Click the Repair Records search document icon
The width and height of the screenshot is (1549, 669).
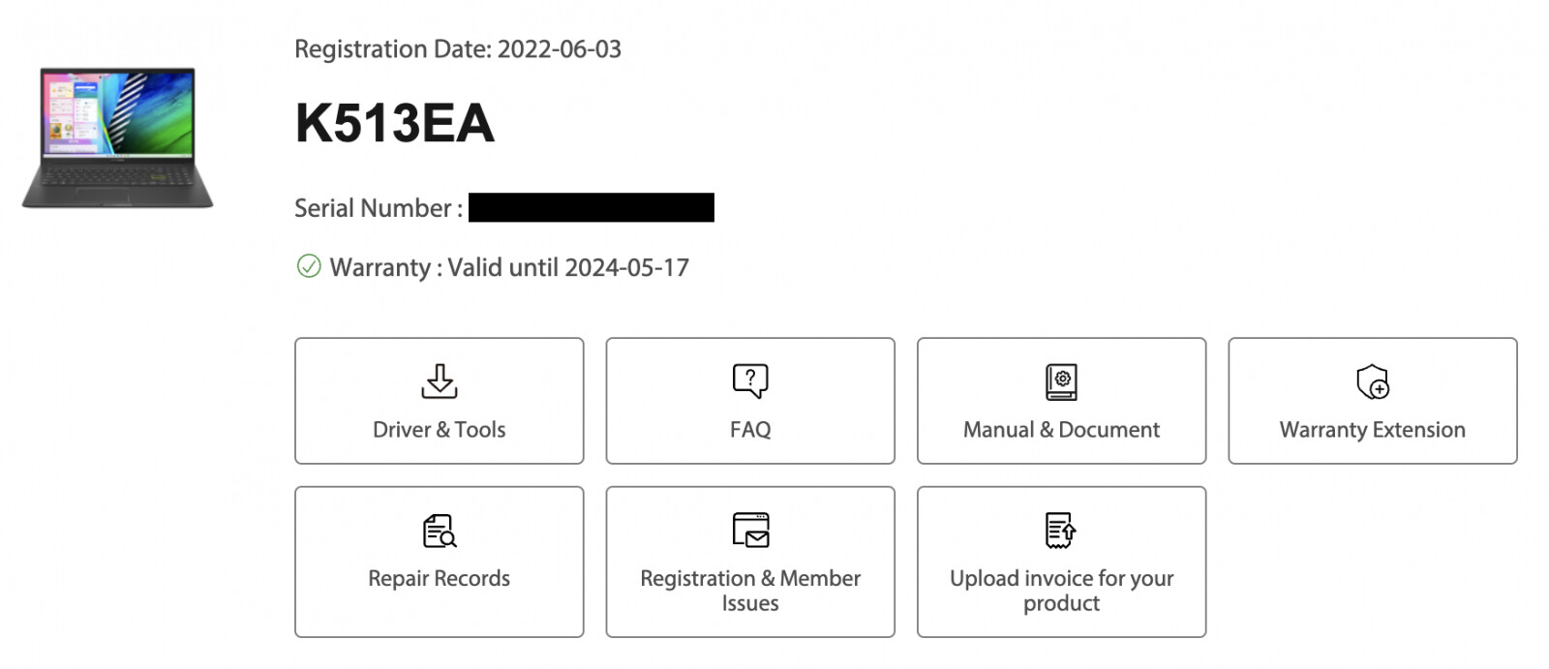(x=440, y=531)
